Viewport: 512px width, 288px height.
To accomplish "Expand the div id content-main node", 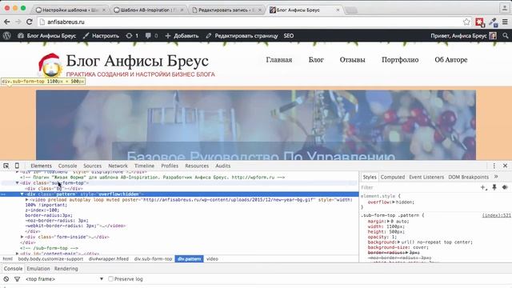I will tap(17, 254).
